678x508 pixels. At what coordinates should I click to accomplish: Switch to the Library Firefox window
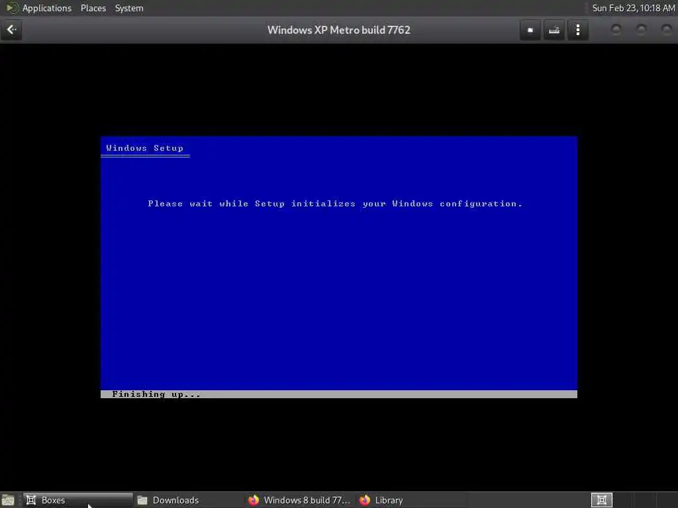[x=411, y=500]
